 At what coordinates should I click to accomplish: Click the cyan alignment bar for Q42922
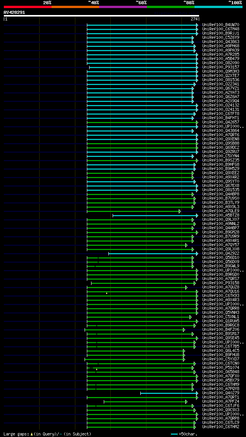pyautogui.click(x=153, y=254)
